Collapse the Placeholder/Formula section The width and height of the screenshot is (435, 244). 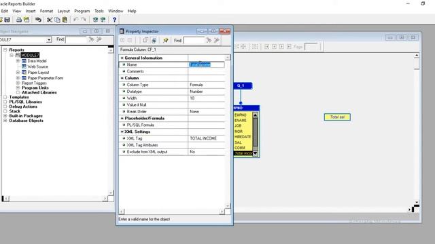[x=122, y=118]
